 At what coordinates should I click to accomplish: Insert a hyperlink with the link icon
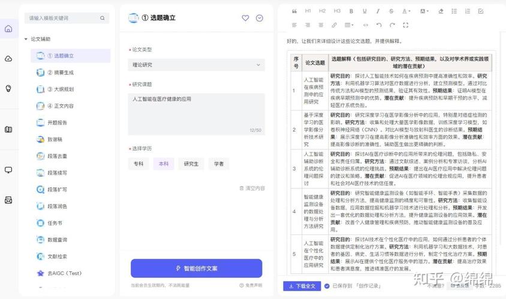click(334, 25)
